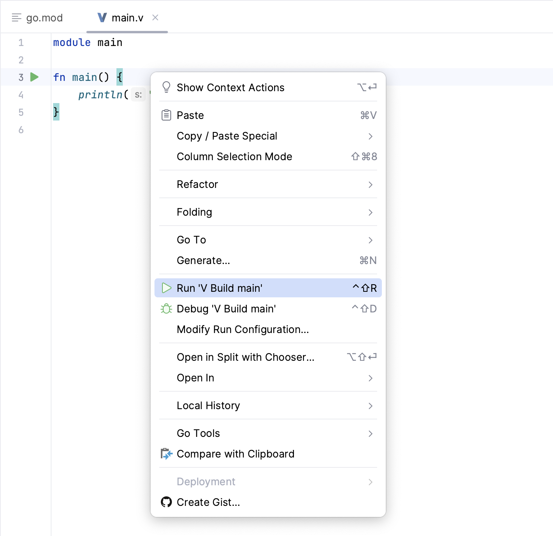Image resolution: width=553 pixels, height=536 pixels.
Task: Open Modify Run Configuration
Action: click(x=243, y=329)
